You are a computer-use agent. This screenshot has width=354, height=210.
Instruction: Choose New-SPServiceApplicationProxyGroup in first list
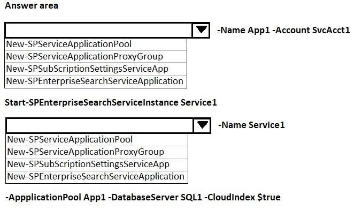pos(96,57)
